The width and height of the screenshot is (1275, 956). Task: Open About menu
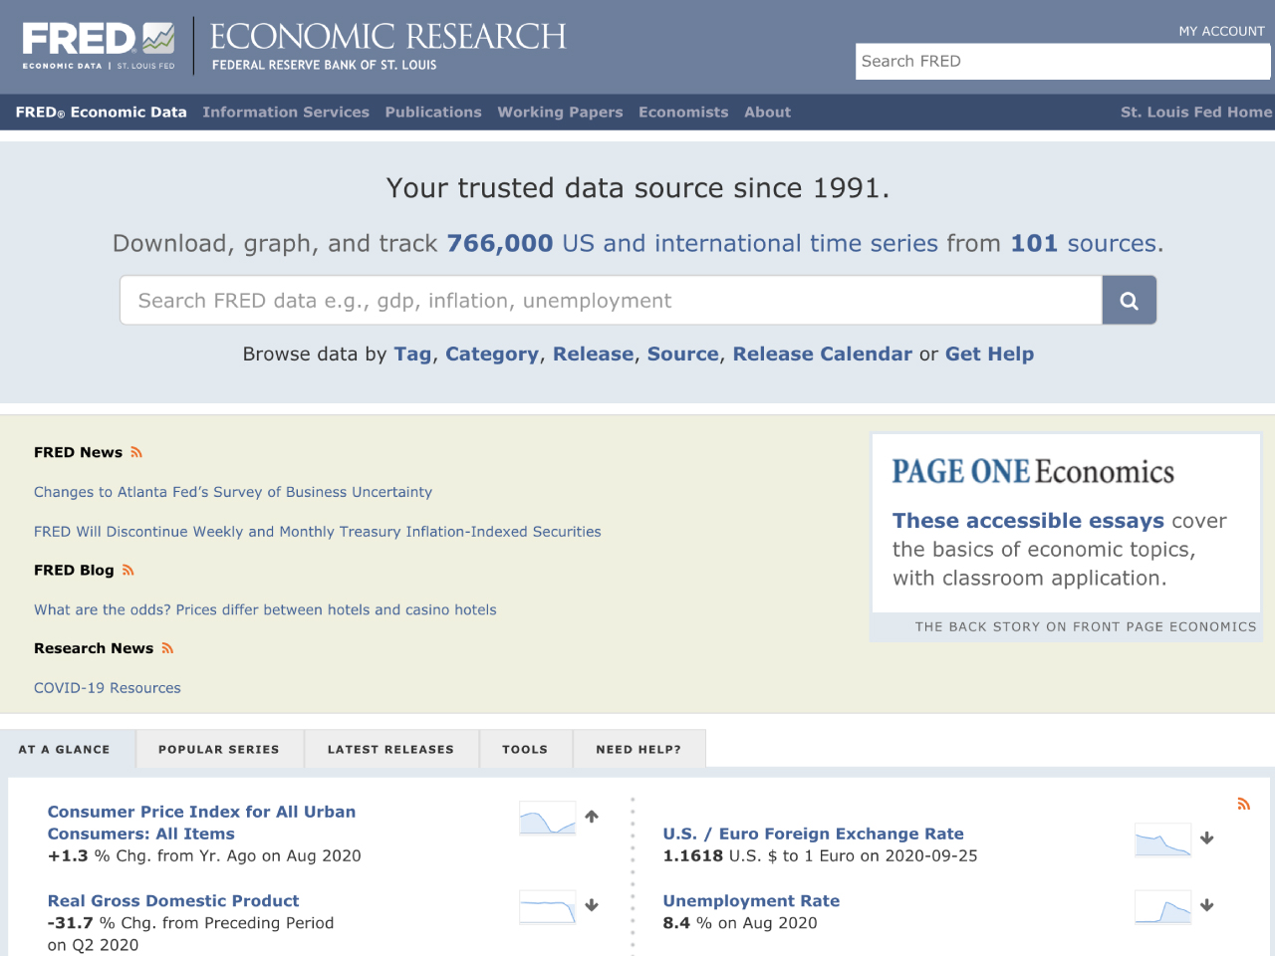(x=767, y=113)
